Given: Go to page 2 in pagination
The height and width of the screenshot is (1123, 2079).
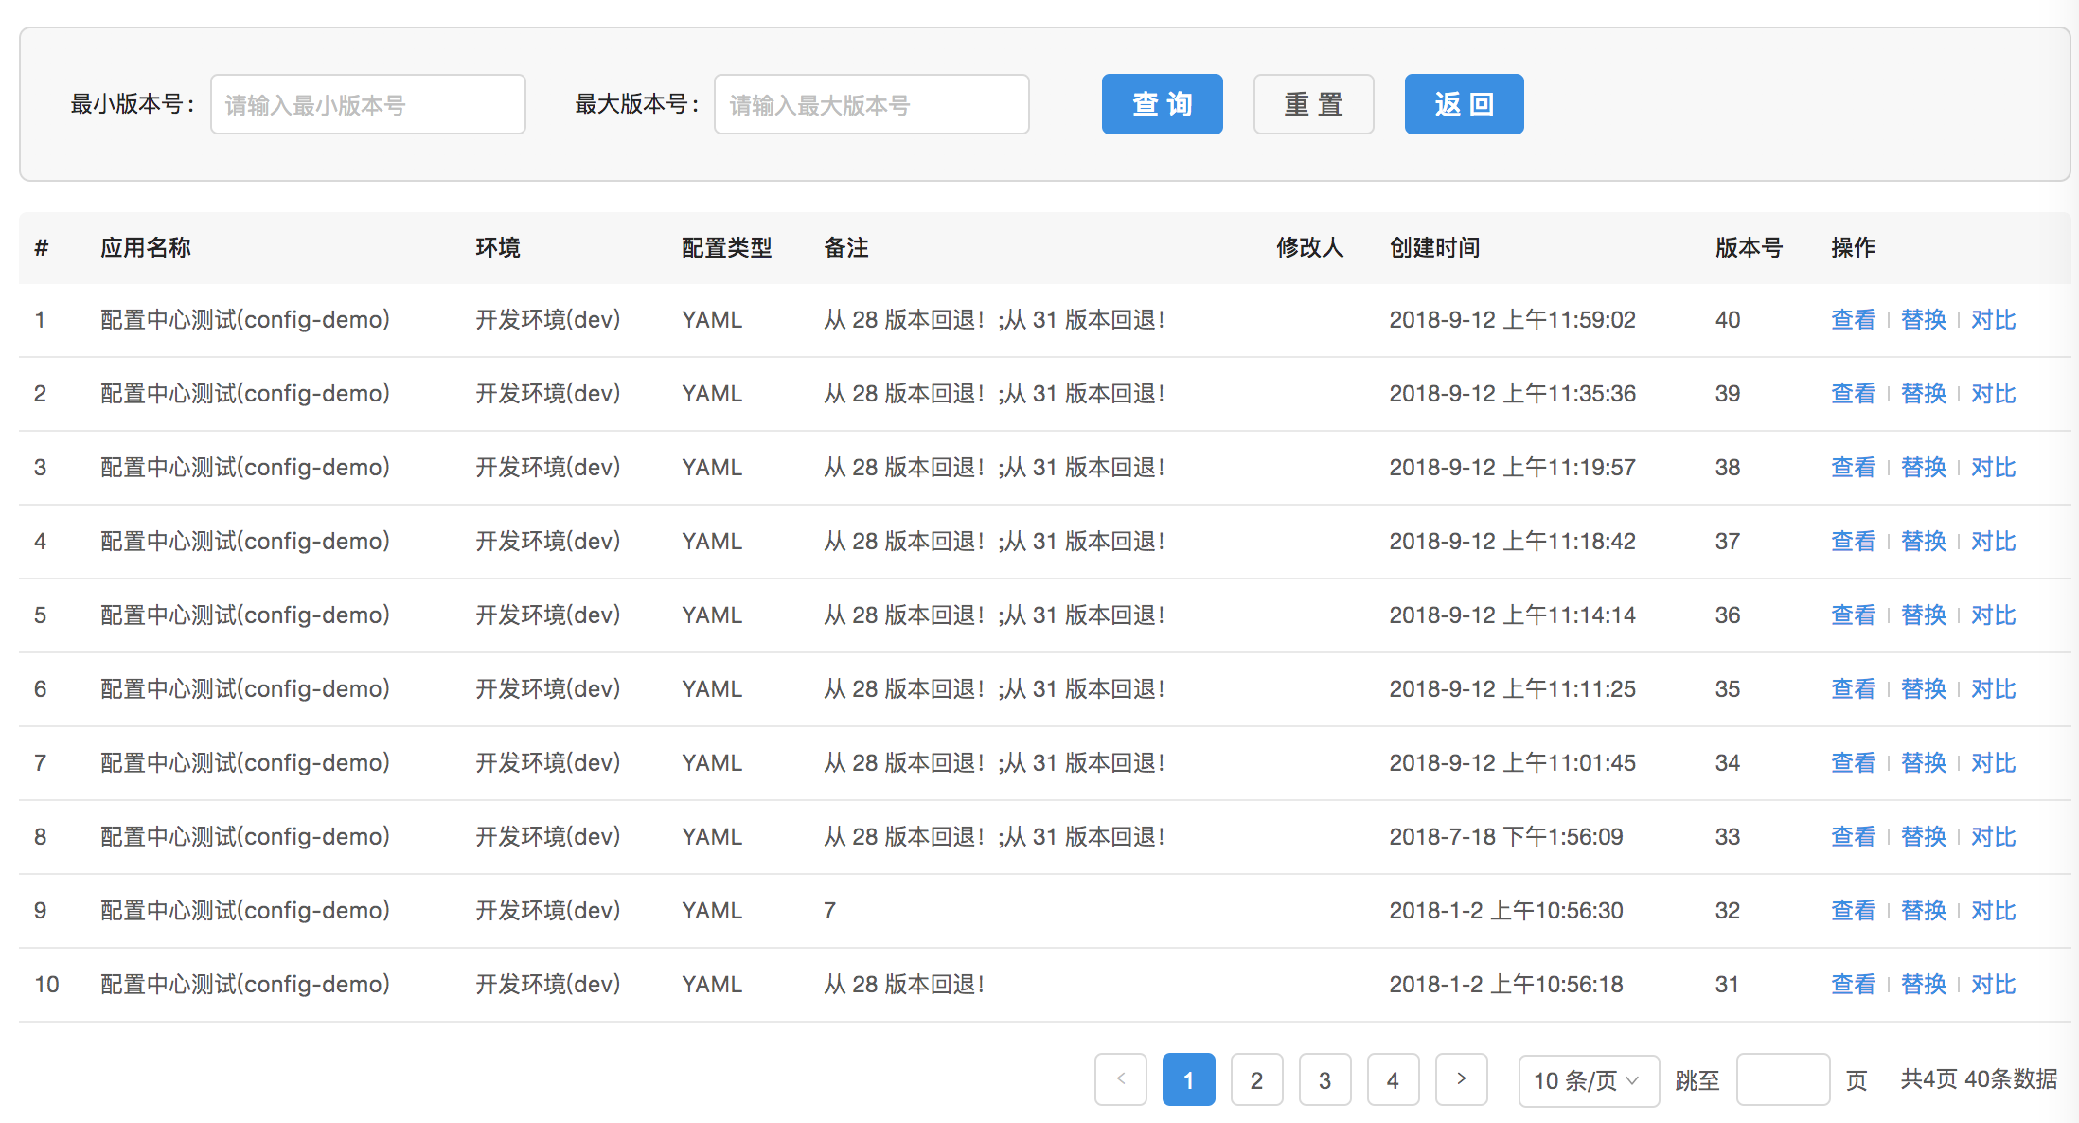Looking at the screenshot, I should click(x=1256, y=1080).
